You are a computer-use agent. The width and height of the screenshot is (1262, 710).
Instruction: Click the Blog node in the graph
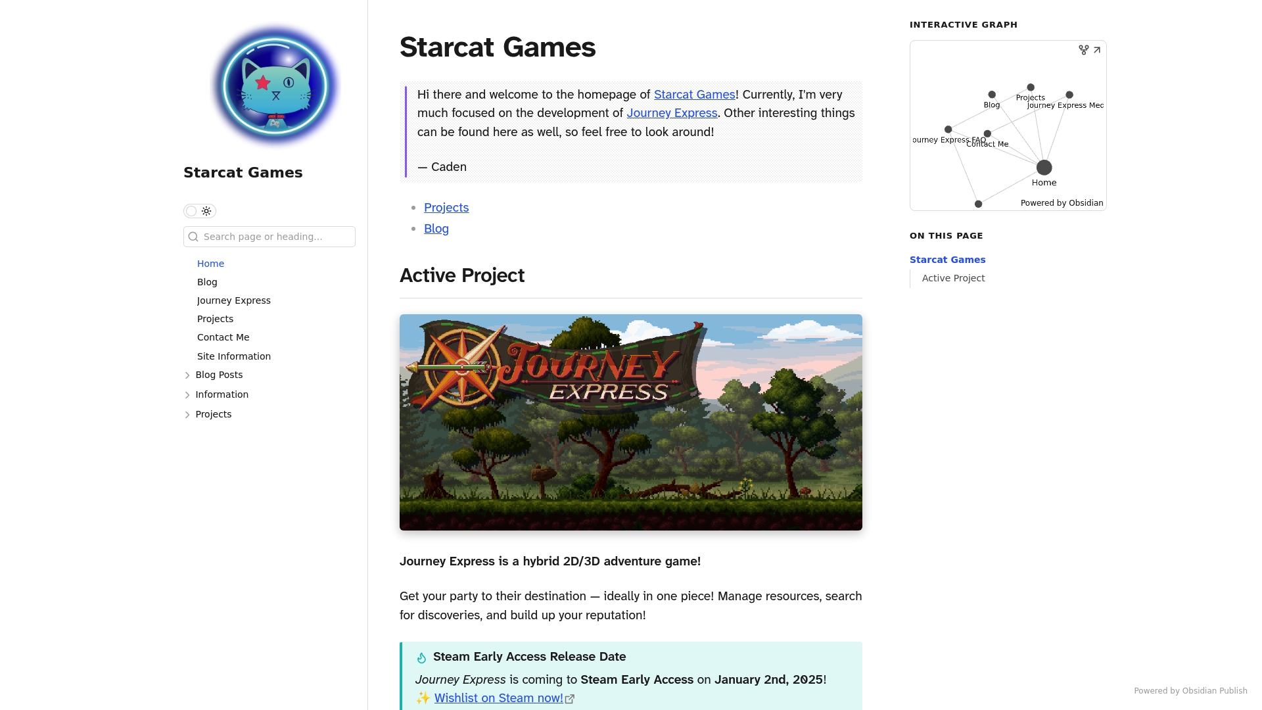coord(992,95)
